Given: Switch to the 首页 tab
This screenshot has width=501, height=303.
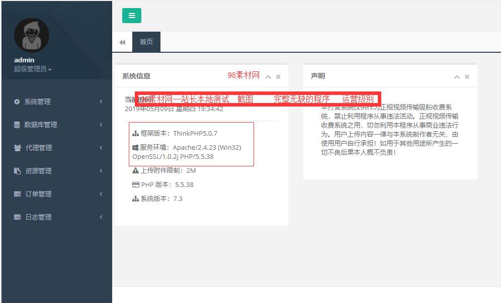Looking at the screenshot, I should coord(146,42).
